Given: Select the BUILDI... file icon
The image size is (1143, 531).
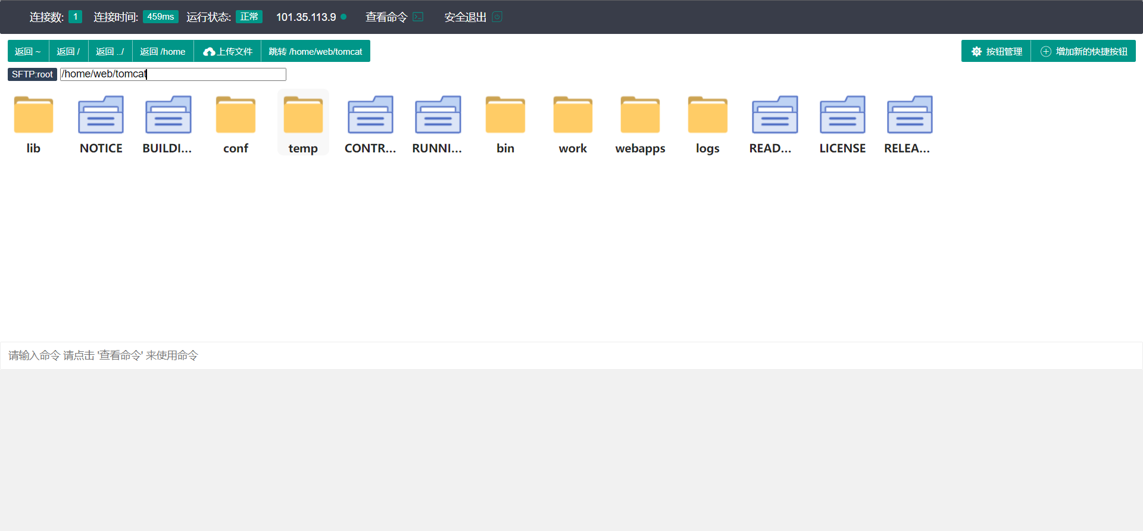Looking at the screenshot, I should pyautogui.click(x=168, y=114).
